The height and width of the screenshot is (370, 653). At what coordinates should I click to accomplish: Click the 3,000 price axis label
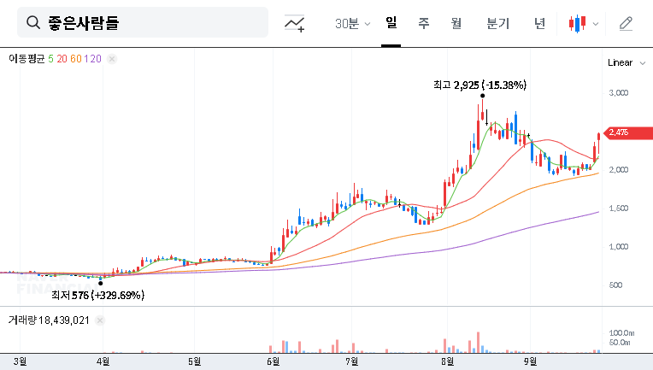point(619,93)
